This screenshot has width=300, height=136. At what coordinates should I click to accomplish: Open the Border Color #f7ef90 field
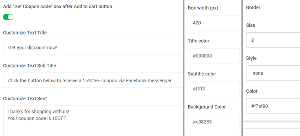273,106
